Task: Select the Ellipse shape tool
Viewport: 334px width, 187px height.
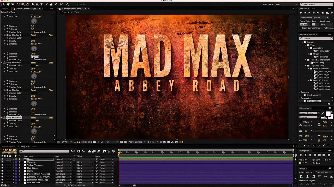Action: pyautogui.click(x=33, y=4)
